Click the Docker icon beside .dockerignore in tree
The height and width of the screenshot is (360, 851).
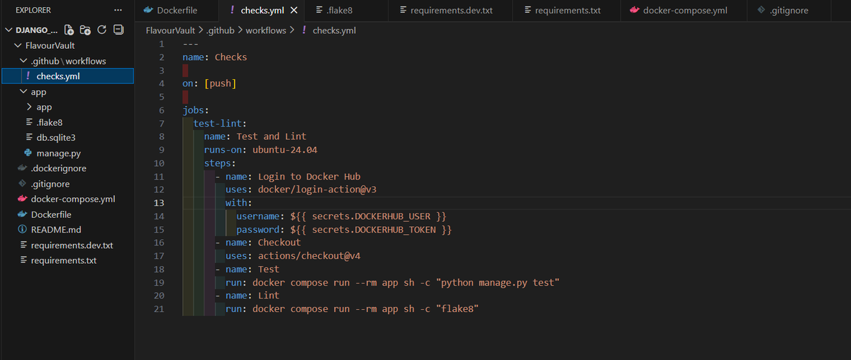click(x=22, y=168)
